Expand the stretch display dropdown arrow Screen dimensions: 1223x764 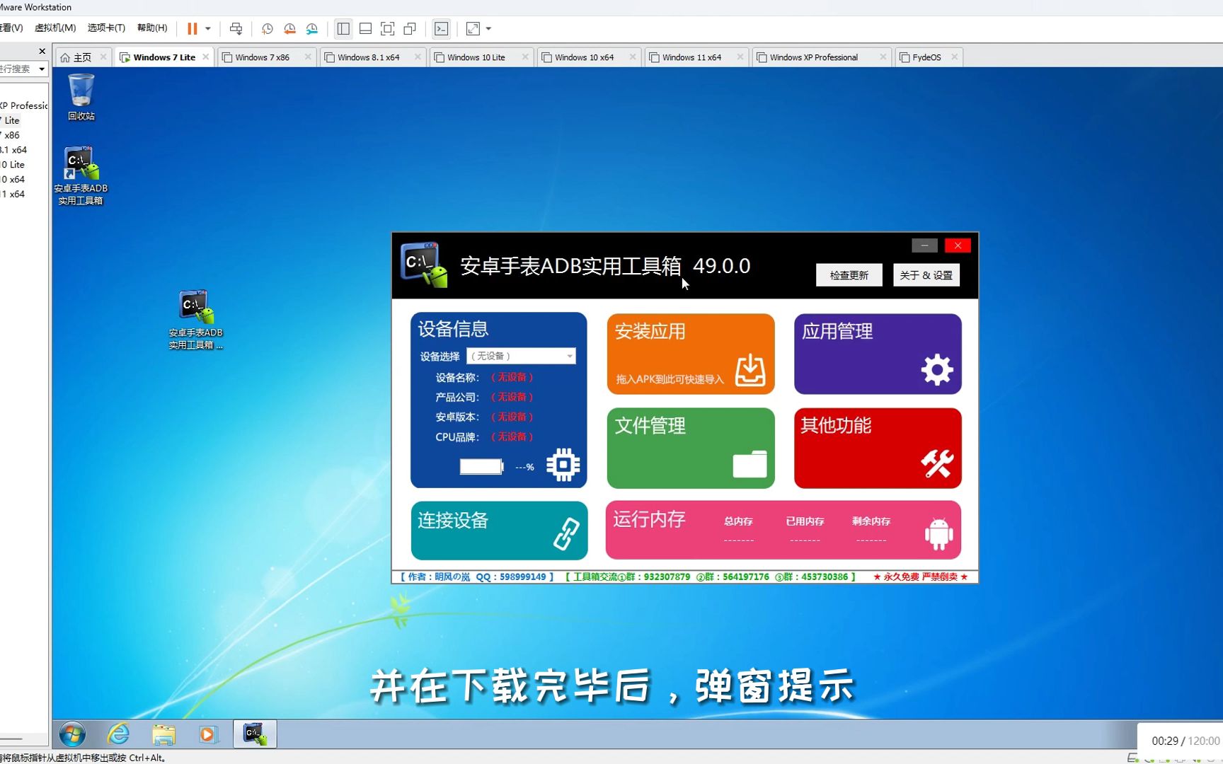click(x=488, y=29)
